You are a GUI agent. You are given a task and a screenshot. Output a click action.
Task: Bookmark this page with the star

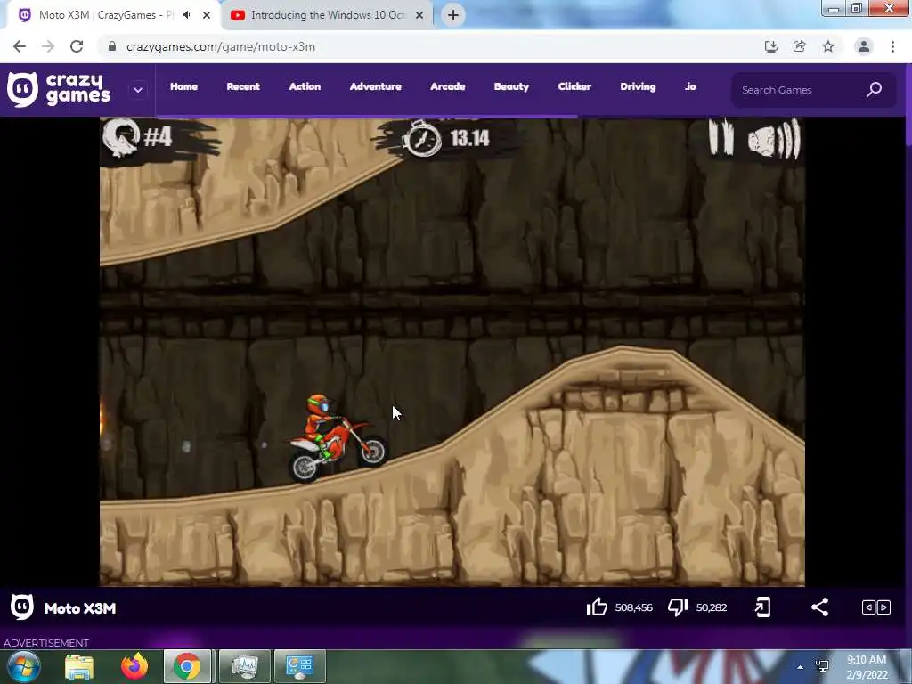click(x=828, y=46)
